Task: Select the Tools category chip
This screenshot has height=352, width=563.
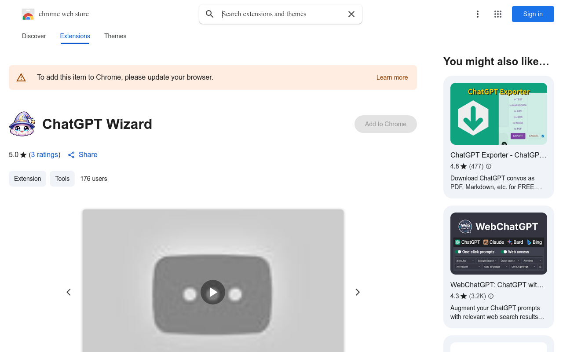Action: coord(62,179)
